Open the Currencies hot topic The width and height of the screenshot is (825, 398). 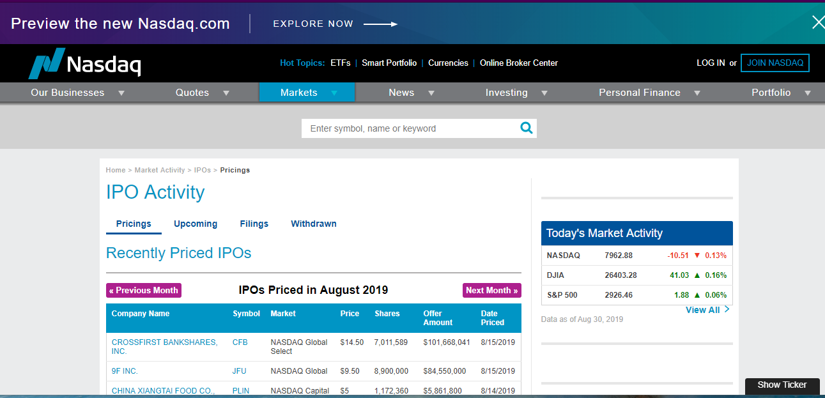pyautogui.click(x=448, y=63)
